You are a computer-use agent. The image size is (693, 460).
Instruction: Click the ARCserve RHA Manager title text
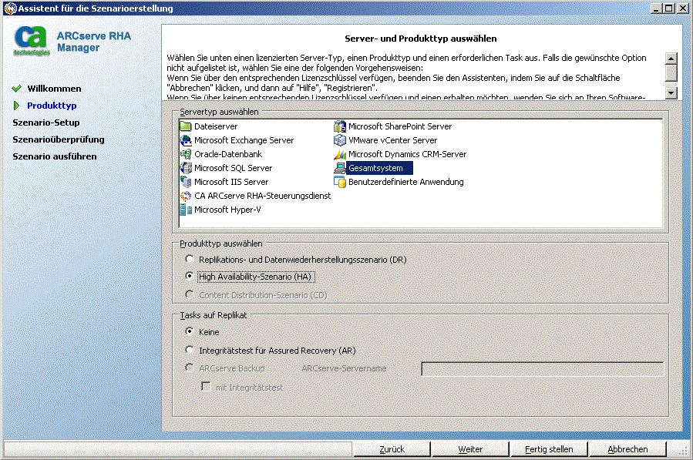click(x=94, y=42)
